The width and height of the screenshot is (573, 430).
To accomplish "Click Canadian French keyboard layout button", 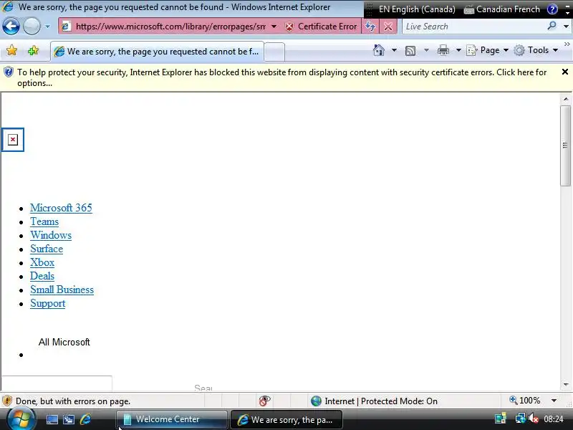I will 502,9.
